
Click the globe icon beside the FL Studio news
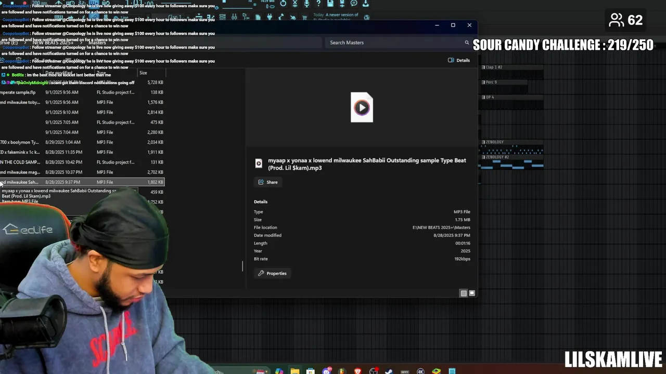[x=366, y=17]
